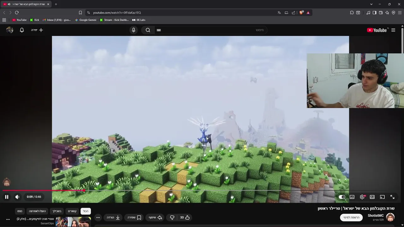404x227 pixels.
Task: Switch to theater mode view
Action: coord(372,197)
